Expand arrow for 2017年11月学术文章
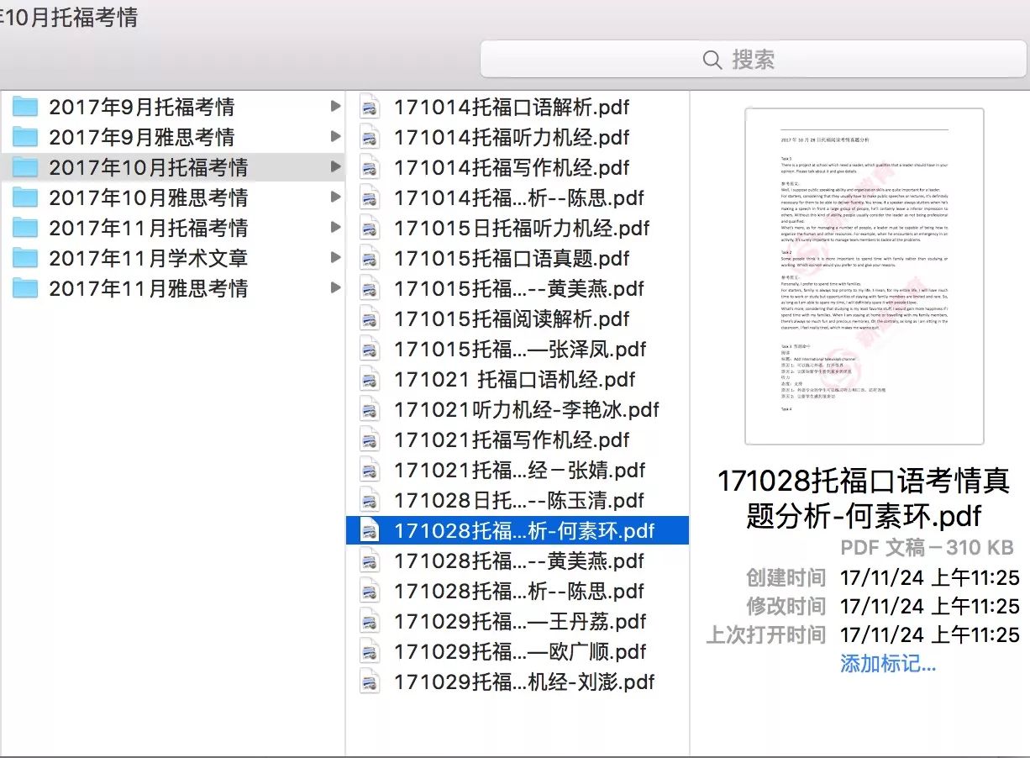Screen dimensions: 1030x758 point(335,257)
